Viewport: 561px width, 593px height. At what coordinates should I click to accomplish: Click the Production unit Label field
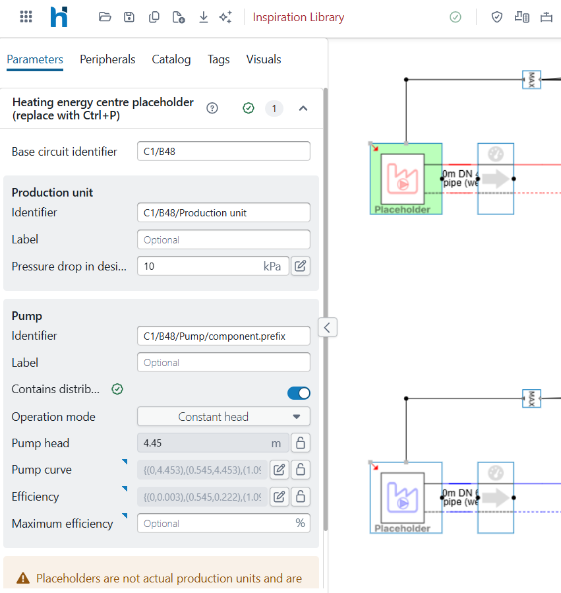223,239
